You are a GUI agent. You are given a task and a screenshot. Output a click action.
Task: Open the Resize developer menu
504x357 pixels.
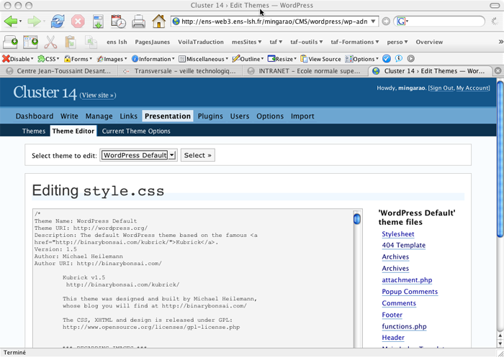(282, 59)
